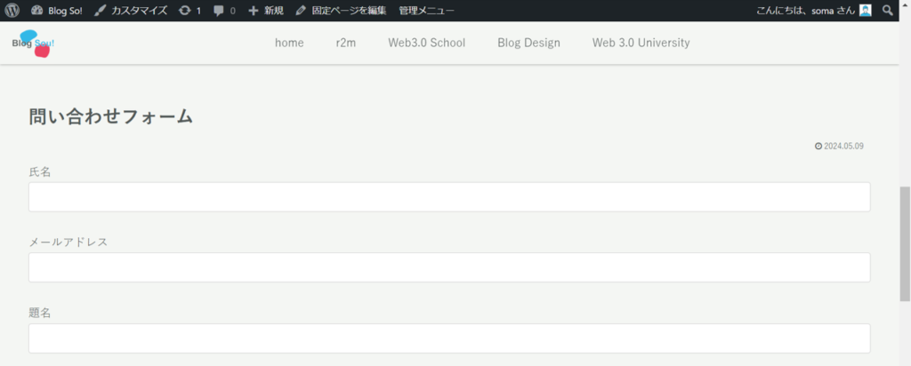Click into the メールアドレス input field

[x=449, y=267]
